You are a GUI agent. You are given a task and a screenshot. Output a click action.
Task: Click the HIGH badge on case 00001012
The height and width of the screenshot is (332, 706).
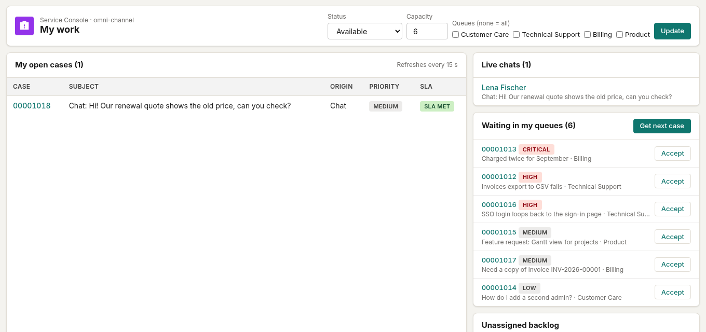pos(530,177)
